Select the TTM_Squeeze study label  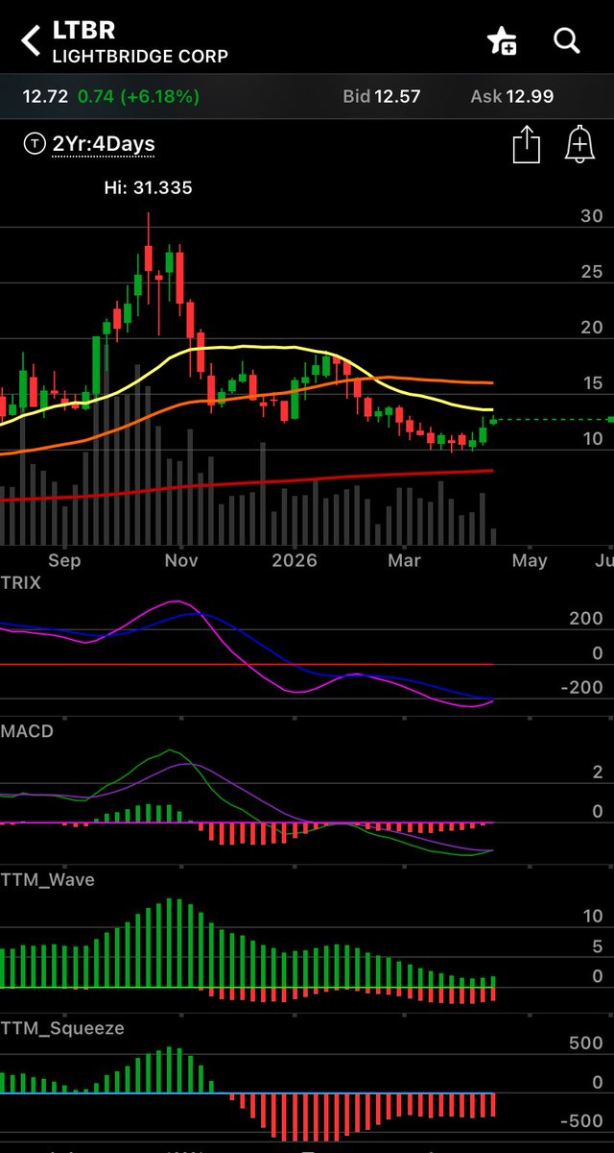click(x=62, y=1028)
